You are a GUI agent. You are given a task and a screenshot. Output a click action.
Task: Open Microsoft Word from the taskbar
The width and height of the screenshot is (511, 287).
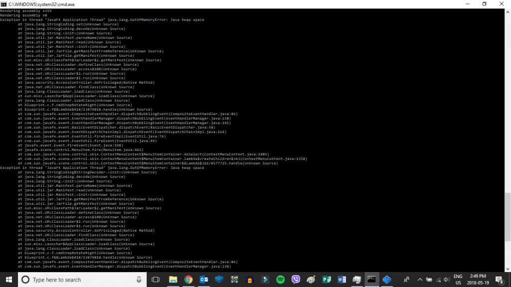click(342, 280)
